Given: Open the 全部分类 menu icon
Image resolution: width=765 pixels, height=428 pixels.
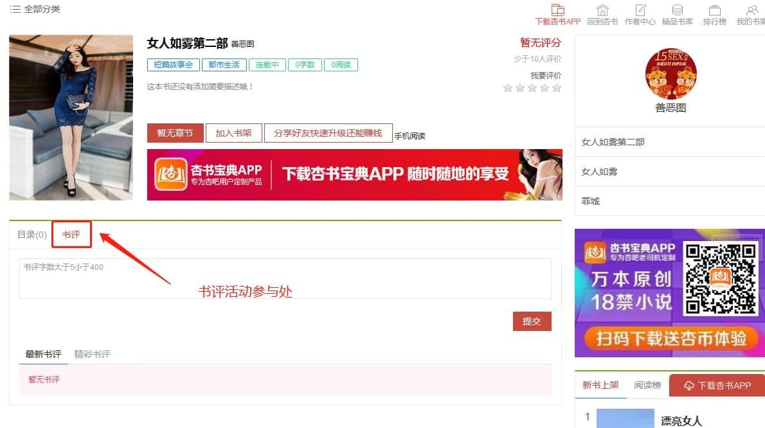Looking at the screenshot, I should 15,9.
